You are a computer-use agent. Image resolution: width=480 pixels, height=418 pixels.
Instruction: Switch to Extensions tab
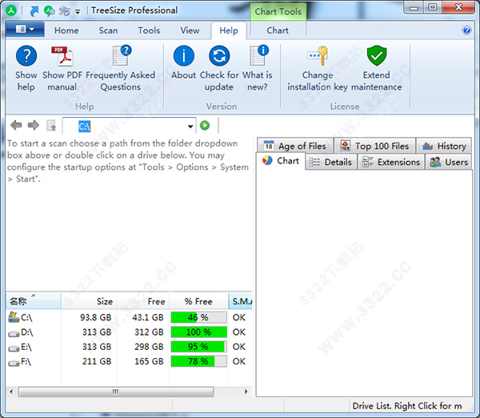[391, 162]
